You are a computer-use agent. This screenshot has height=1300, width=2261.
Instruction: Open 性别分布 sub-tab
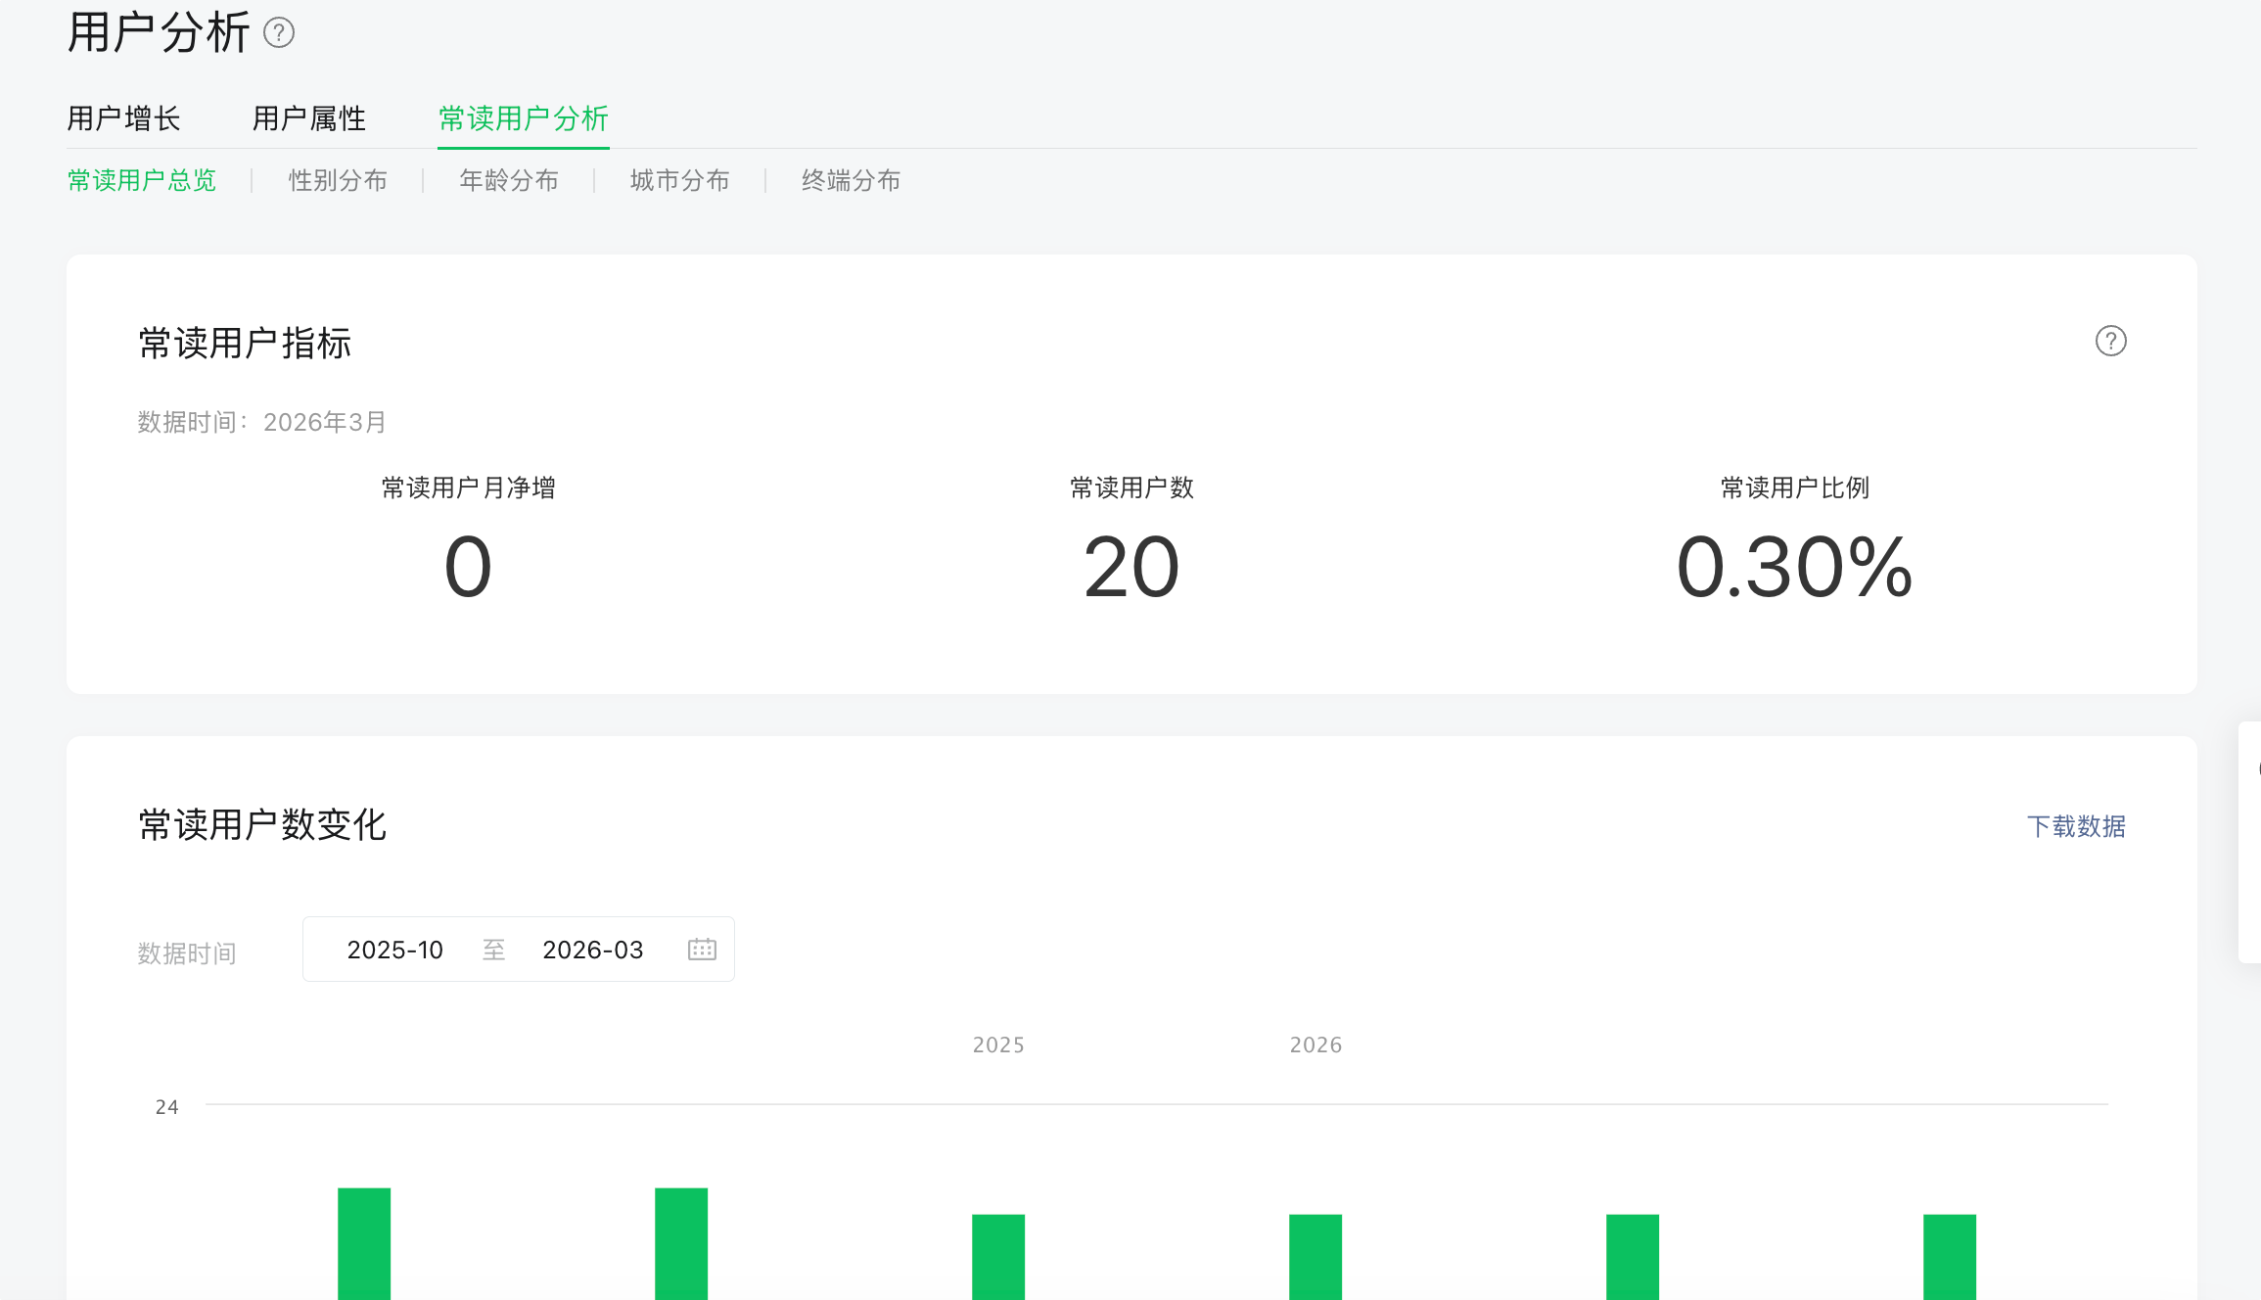click(x=338, y=180)
